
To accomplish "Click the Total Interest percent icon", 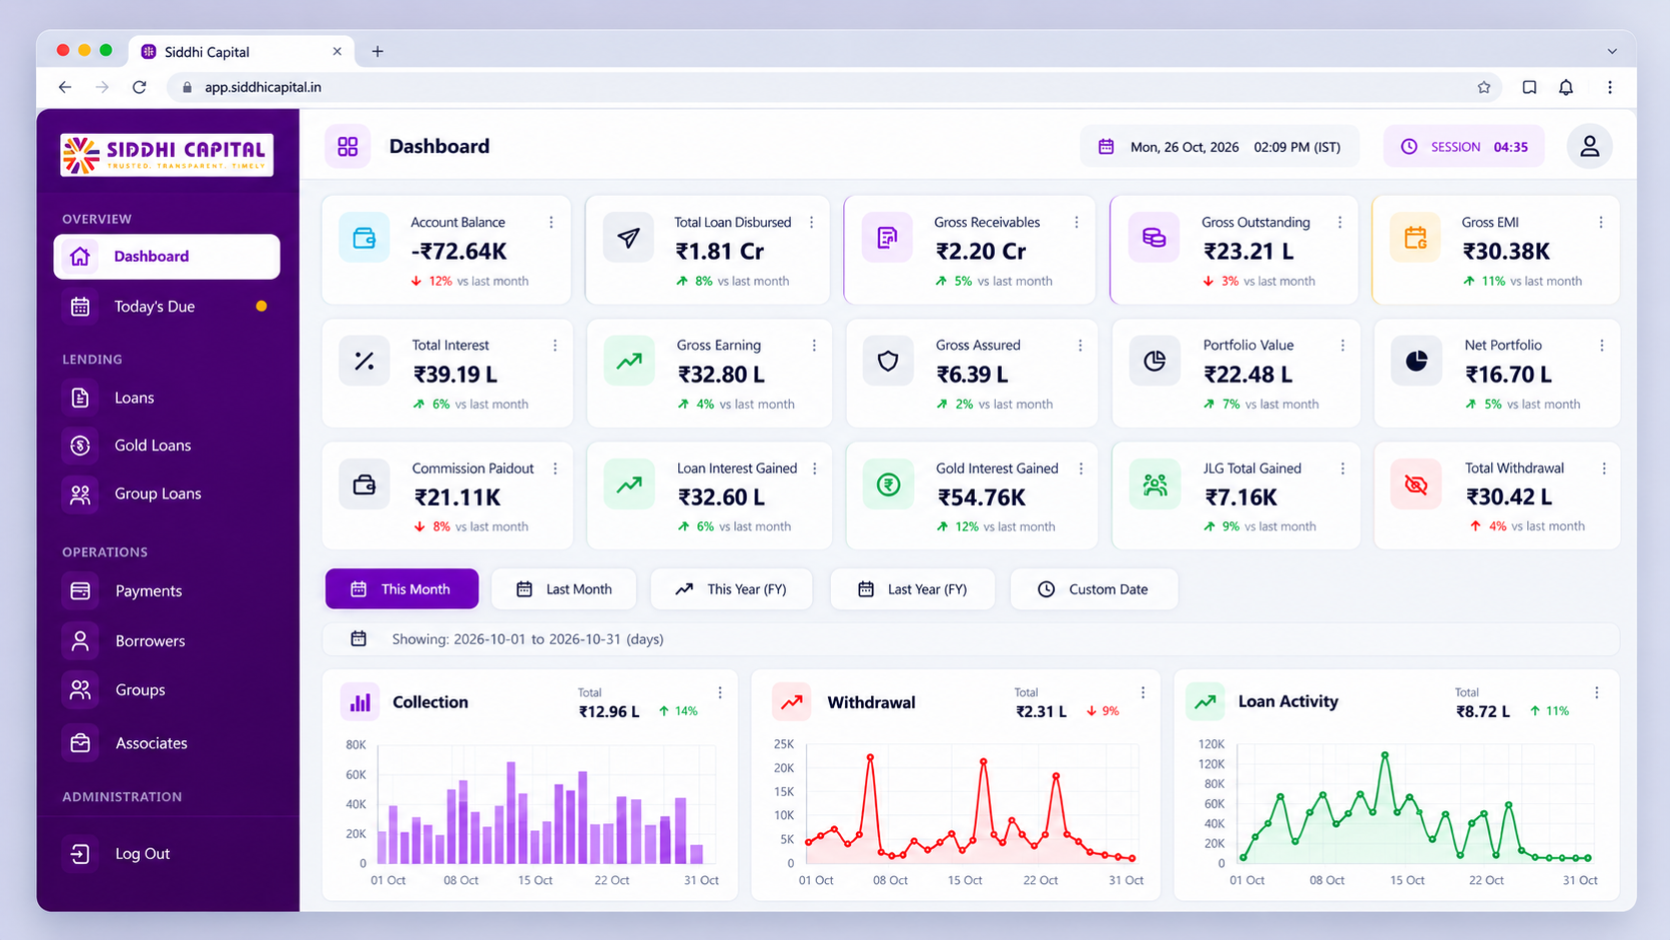I will 365,361.
